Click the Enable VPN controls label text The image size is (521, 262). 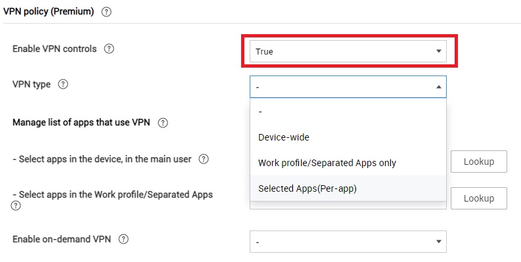click(x=55, y=49)
